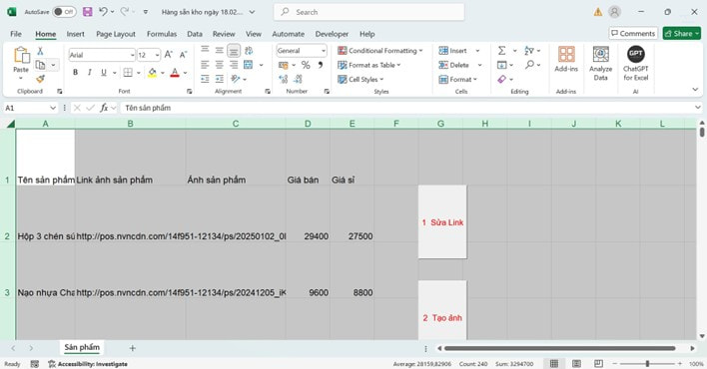Click the Search box in title bar
This screenshot has height=369, width=707.
pos(368,12)
